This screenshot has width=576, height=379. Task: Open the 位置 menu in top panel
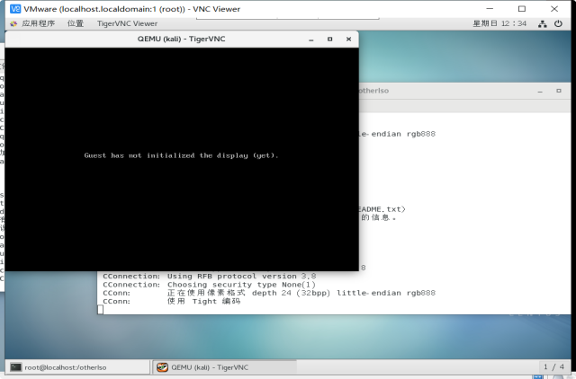(x=76, y=23)
